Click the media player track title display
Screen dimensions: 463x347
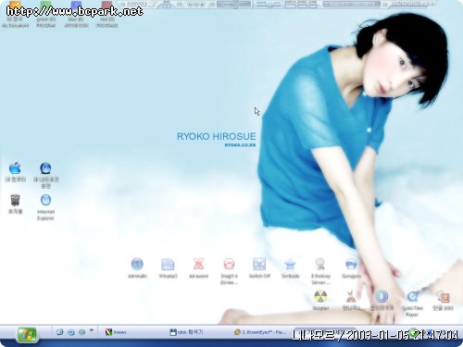pyautogui.click(x=351, y=5)
